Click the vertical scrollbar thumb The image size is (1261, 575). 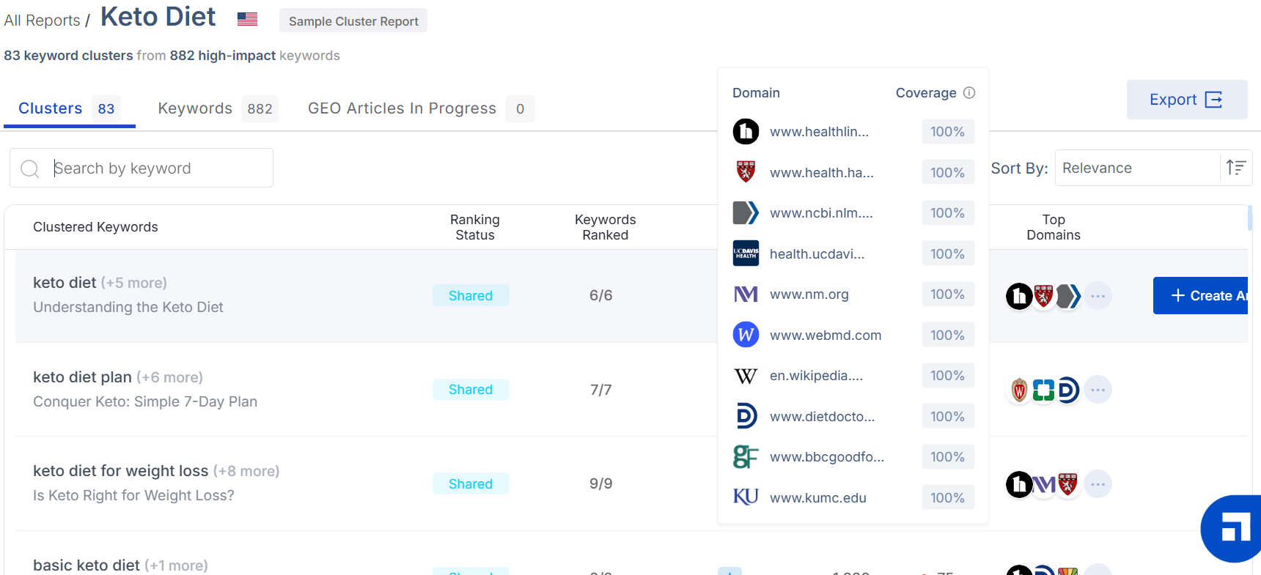click(x=1250, y=218)
